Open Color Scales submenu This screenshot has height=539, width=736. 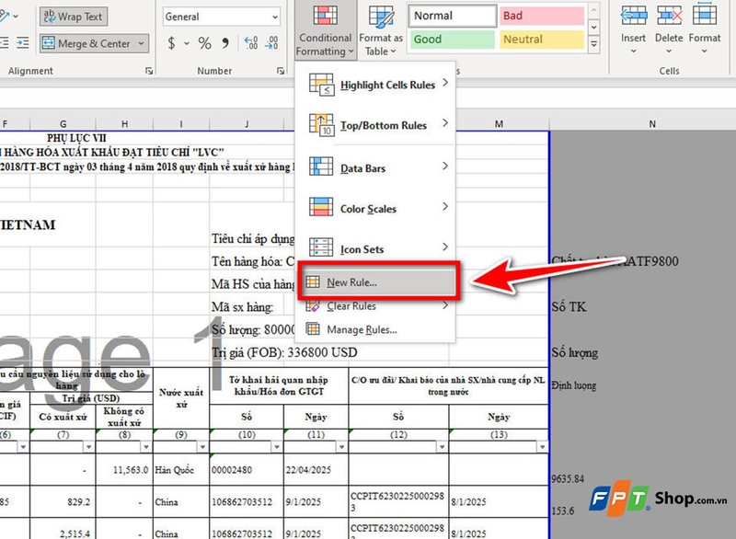click(x=376, y=208)
